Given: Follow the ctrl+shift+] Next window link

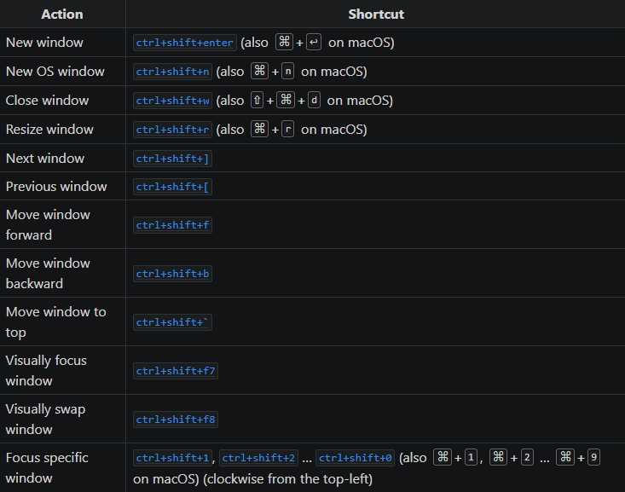Looking at the screenshot, I should tap(172, 159).
